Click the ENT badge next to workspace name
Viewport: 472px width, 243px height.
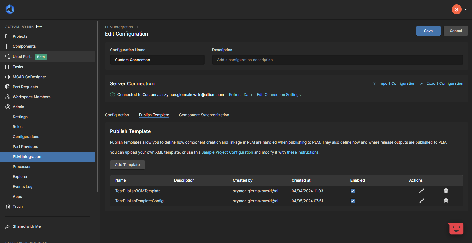click(40, 26)
